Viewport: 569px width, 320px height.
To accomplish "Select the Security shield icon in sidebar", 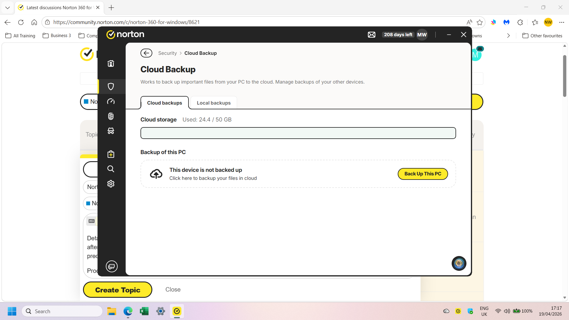I will click(x=111, y=87).
